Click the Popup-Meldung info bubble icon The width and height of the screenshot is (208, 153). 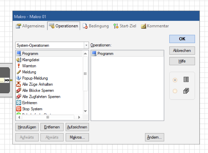point(19,78)
